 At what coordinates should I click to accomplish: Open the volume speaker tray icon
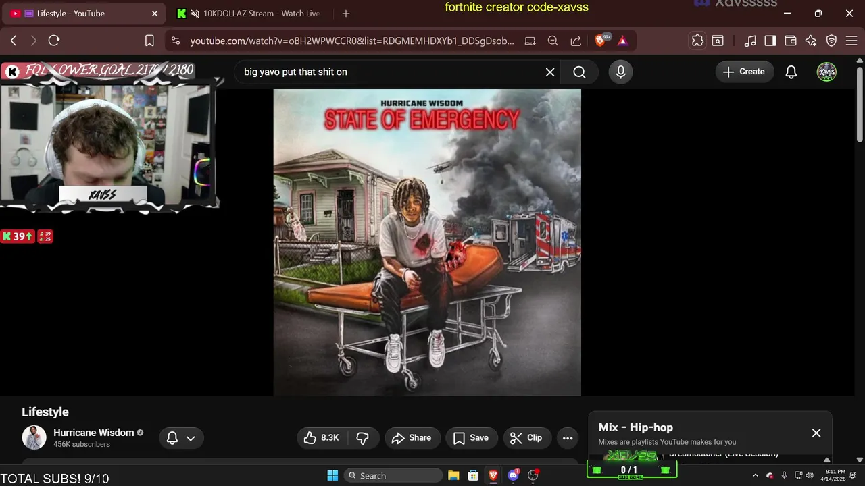[x=810, y=475]
